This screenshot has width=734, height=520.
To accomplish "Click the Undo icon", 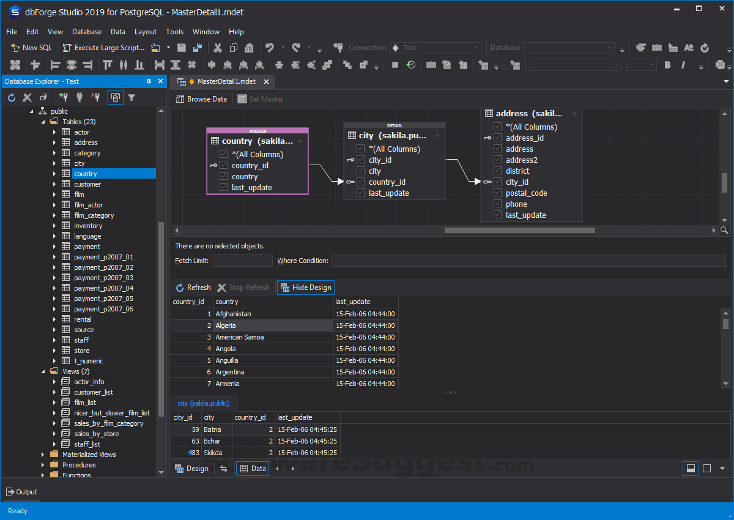I will (269, 47).
